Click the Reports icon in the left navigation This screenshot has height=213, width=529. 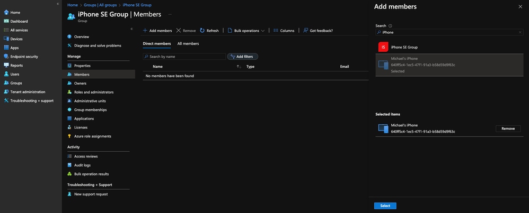(6, 66)
